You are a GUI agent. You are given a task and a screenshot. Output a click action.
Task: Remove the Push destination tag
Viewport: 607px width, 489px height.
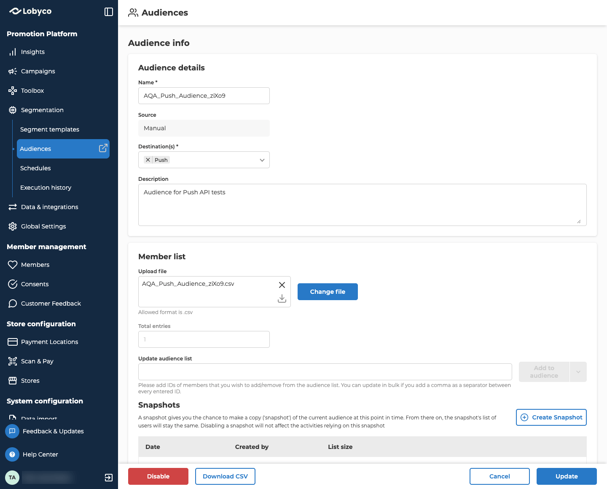click(148, 160)
